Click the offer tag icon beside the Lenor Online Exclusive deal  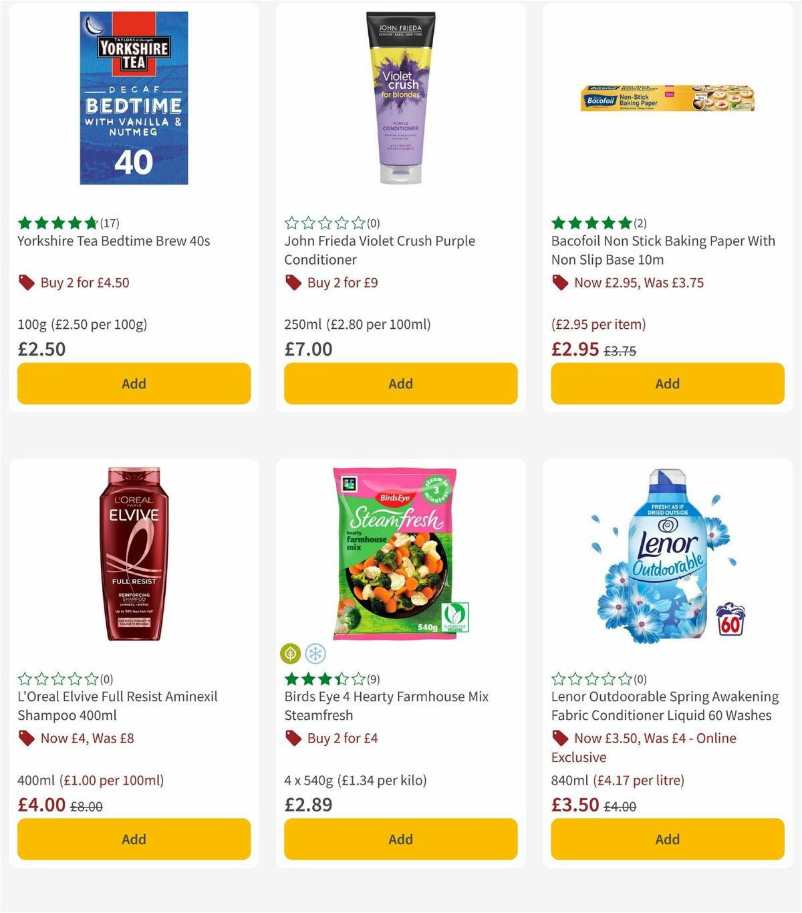pyautogui.click(x=560, y=739)
